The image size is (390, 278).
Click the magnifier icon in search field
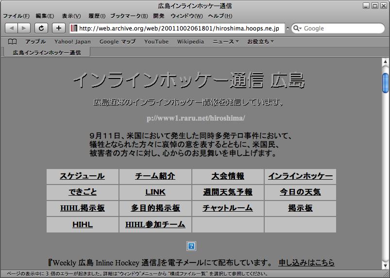(x=297, y=29)
